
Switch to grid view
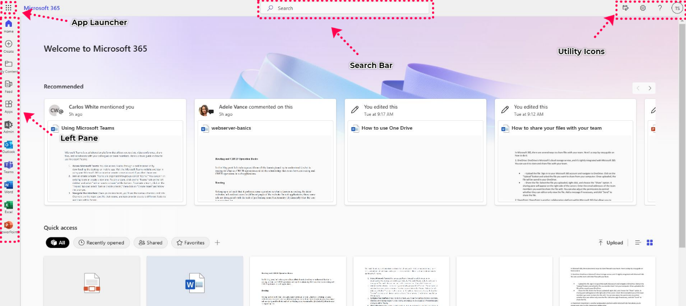[650, 242]
